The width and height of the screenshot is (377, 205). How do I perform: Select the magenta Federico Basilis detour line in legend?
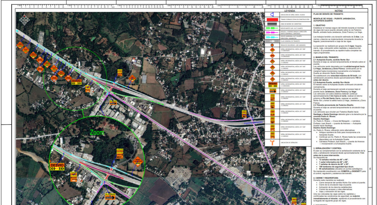(272, 33)
